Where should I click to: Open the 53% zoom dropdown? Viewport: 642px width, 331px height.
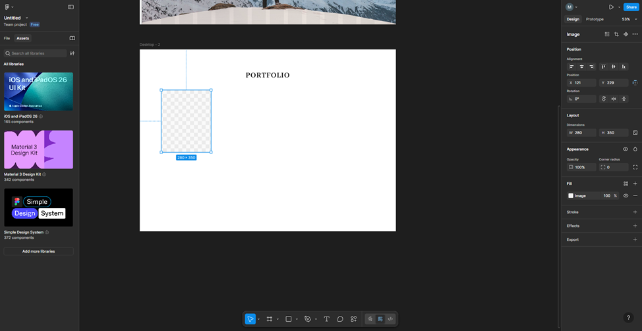[629, 19]
